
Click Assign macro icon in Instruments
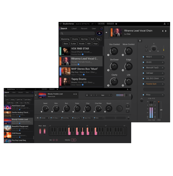click(x=127, y=111)
